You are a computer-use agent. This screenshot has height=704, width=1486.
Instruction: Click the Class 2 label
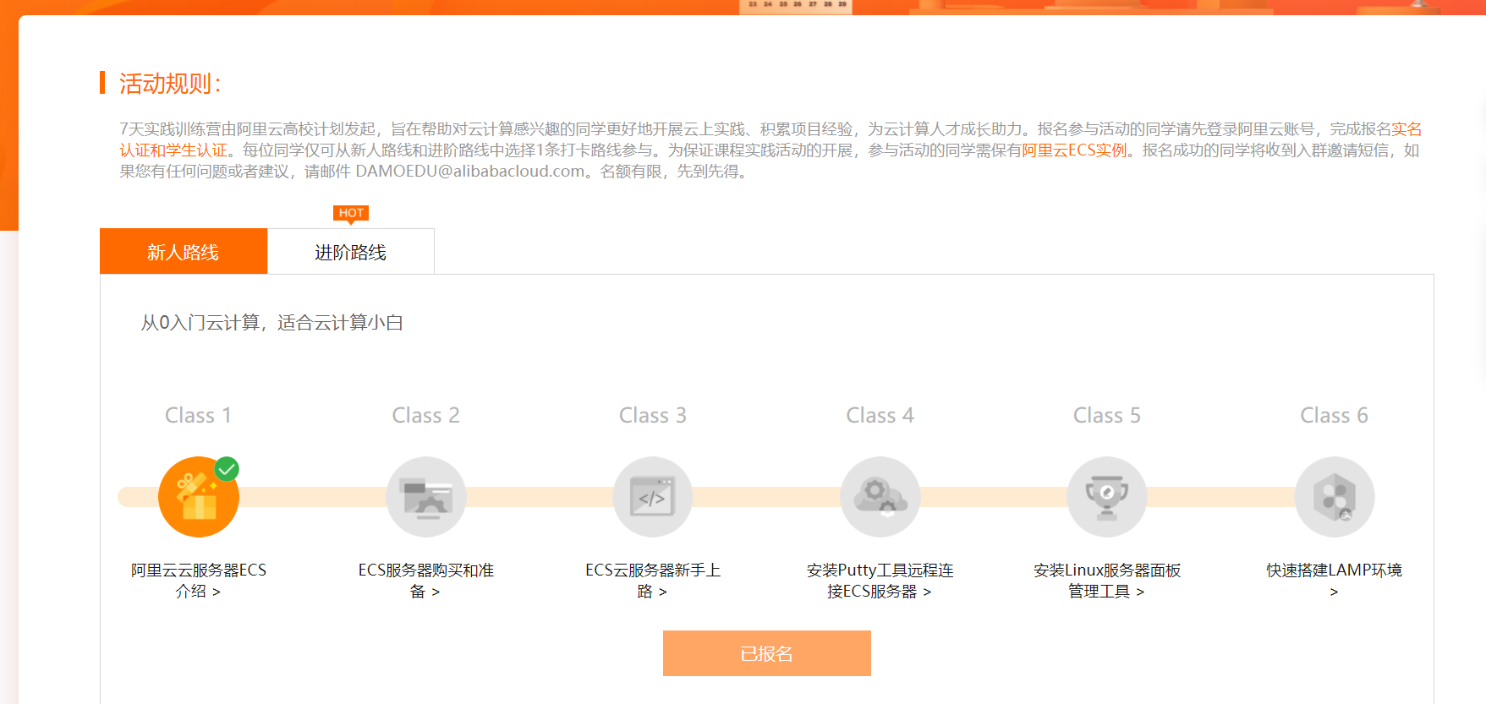[426, 415]
